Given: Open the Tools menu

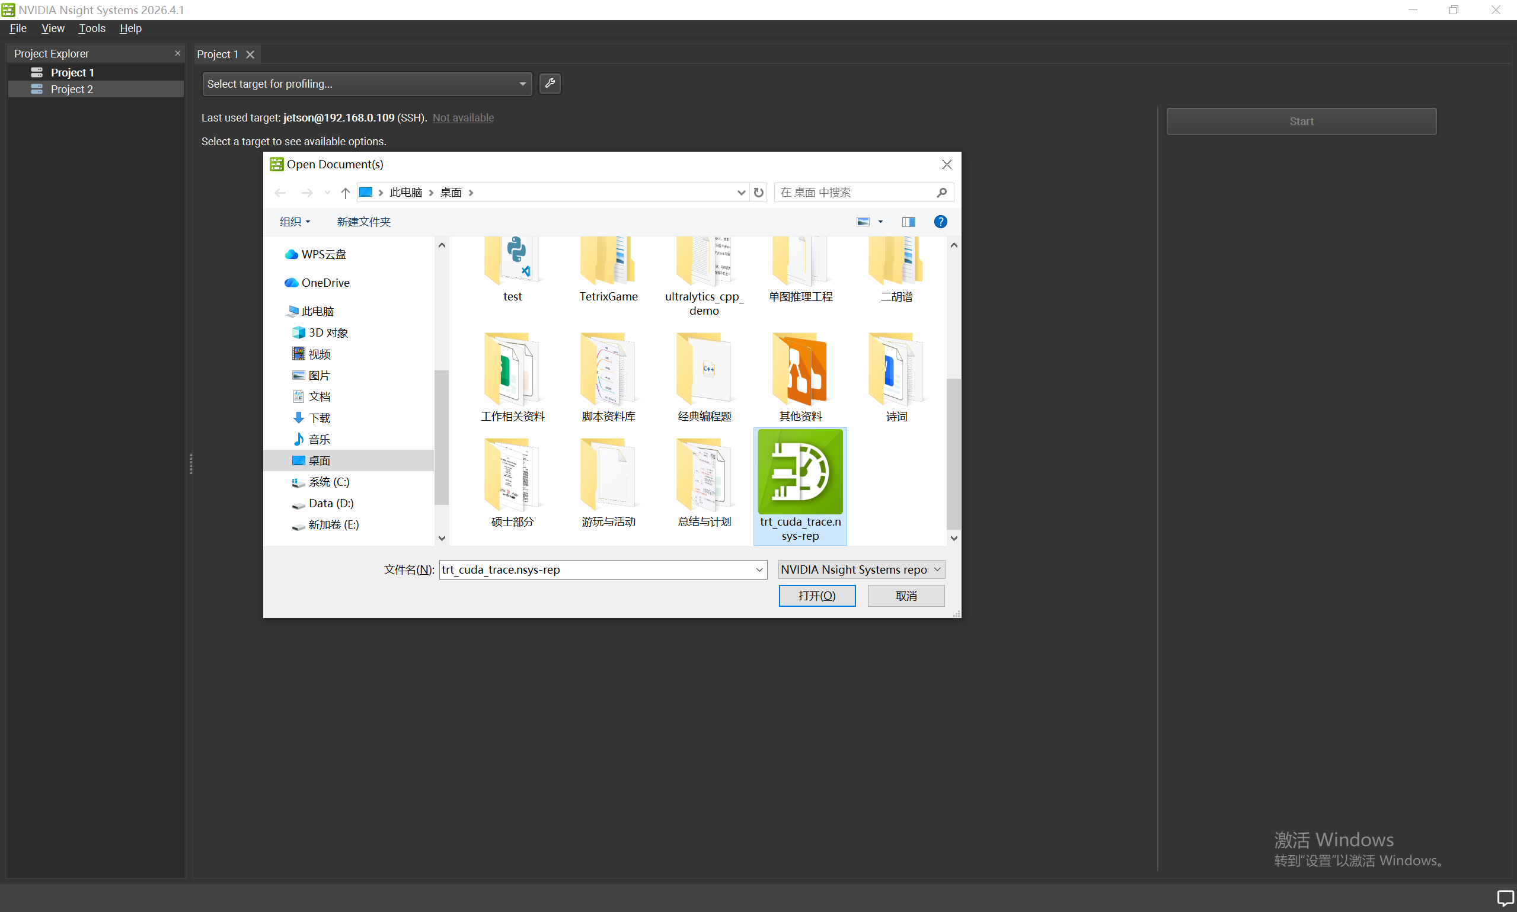Looking at the screenshot, I should click(92, 28).
